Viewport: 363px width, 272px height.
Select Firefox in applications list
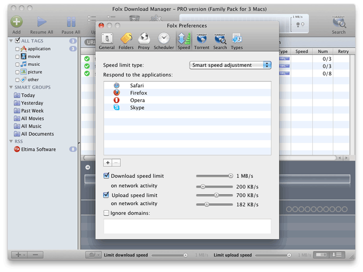point(187,93)
